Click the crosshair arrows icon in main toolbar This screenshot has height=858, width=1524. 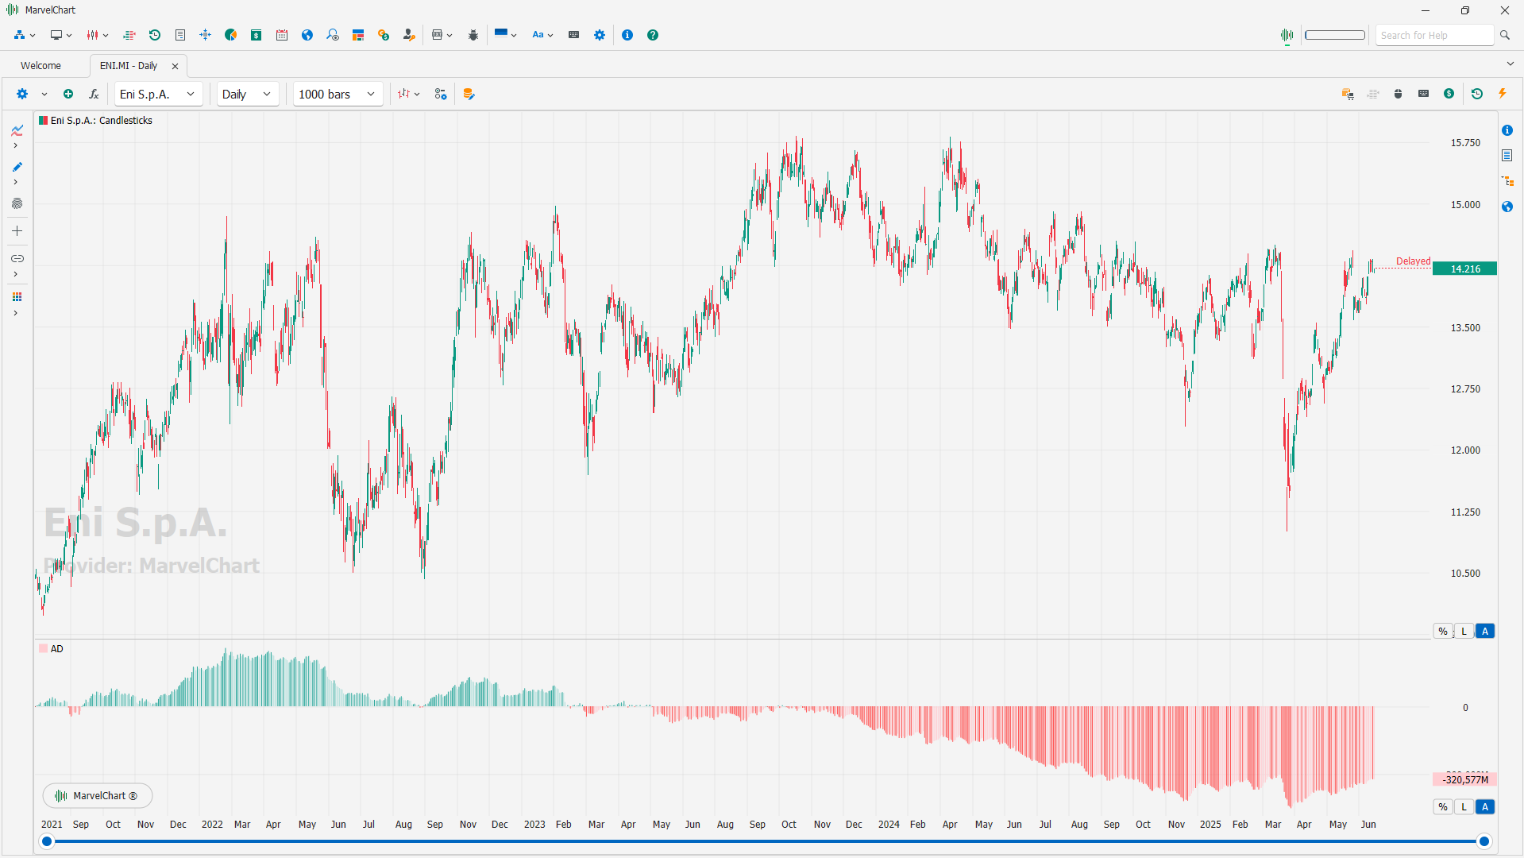(206, 35)
